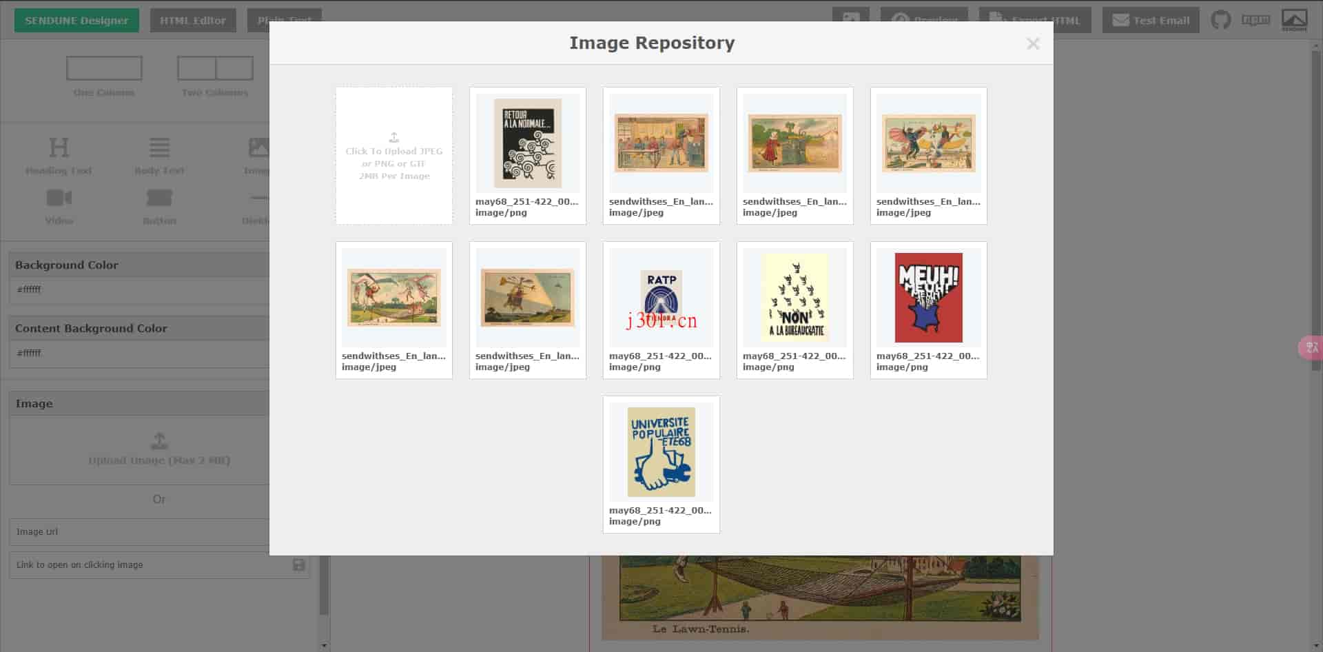Close the Image Repository dialog
This screenshot has height=652, width=1323.
(1032, 44)
